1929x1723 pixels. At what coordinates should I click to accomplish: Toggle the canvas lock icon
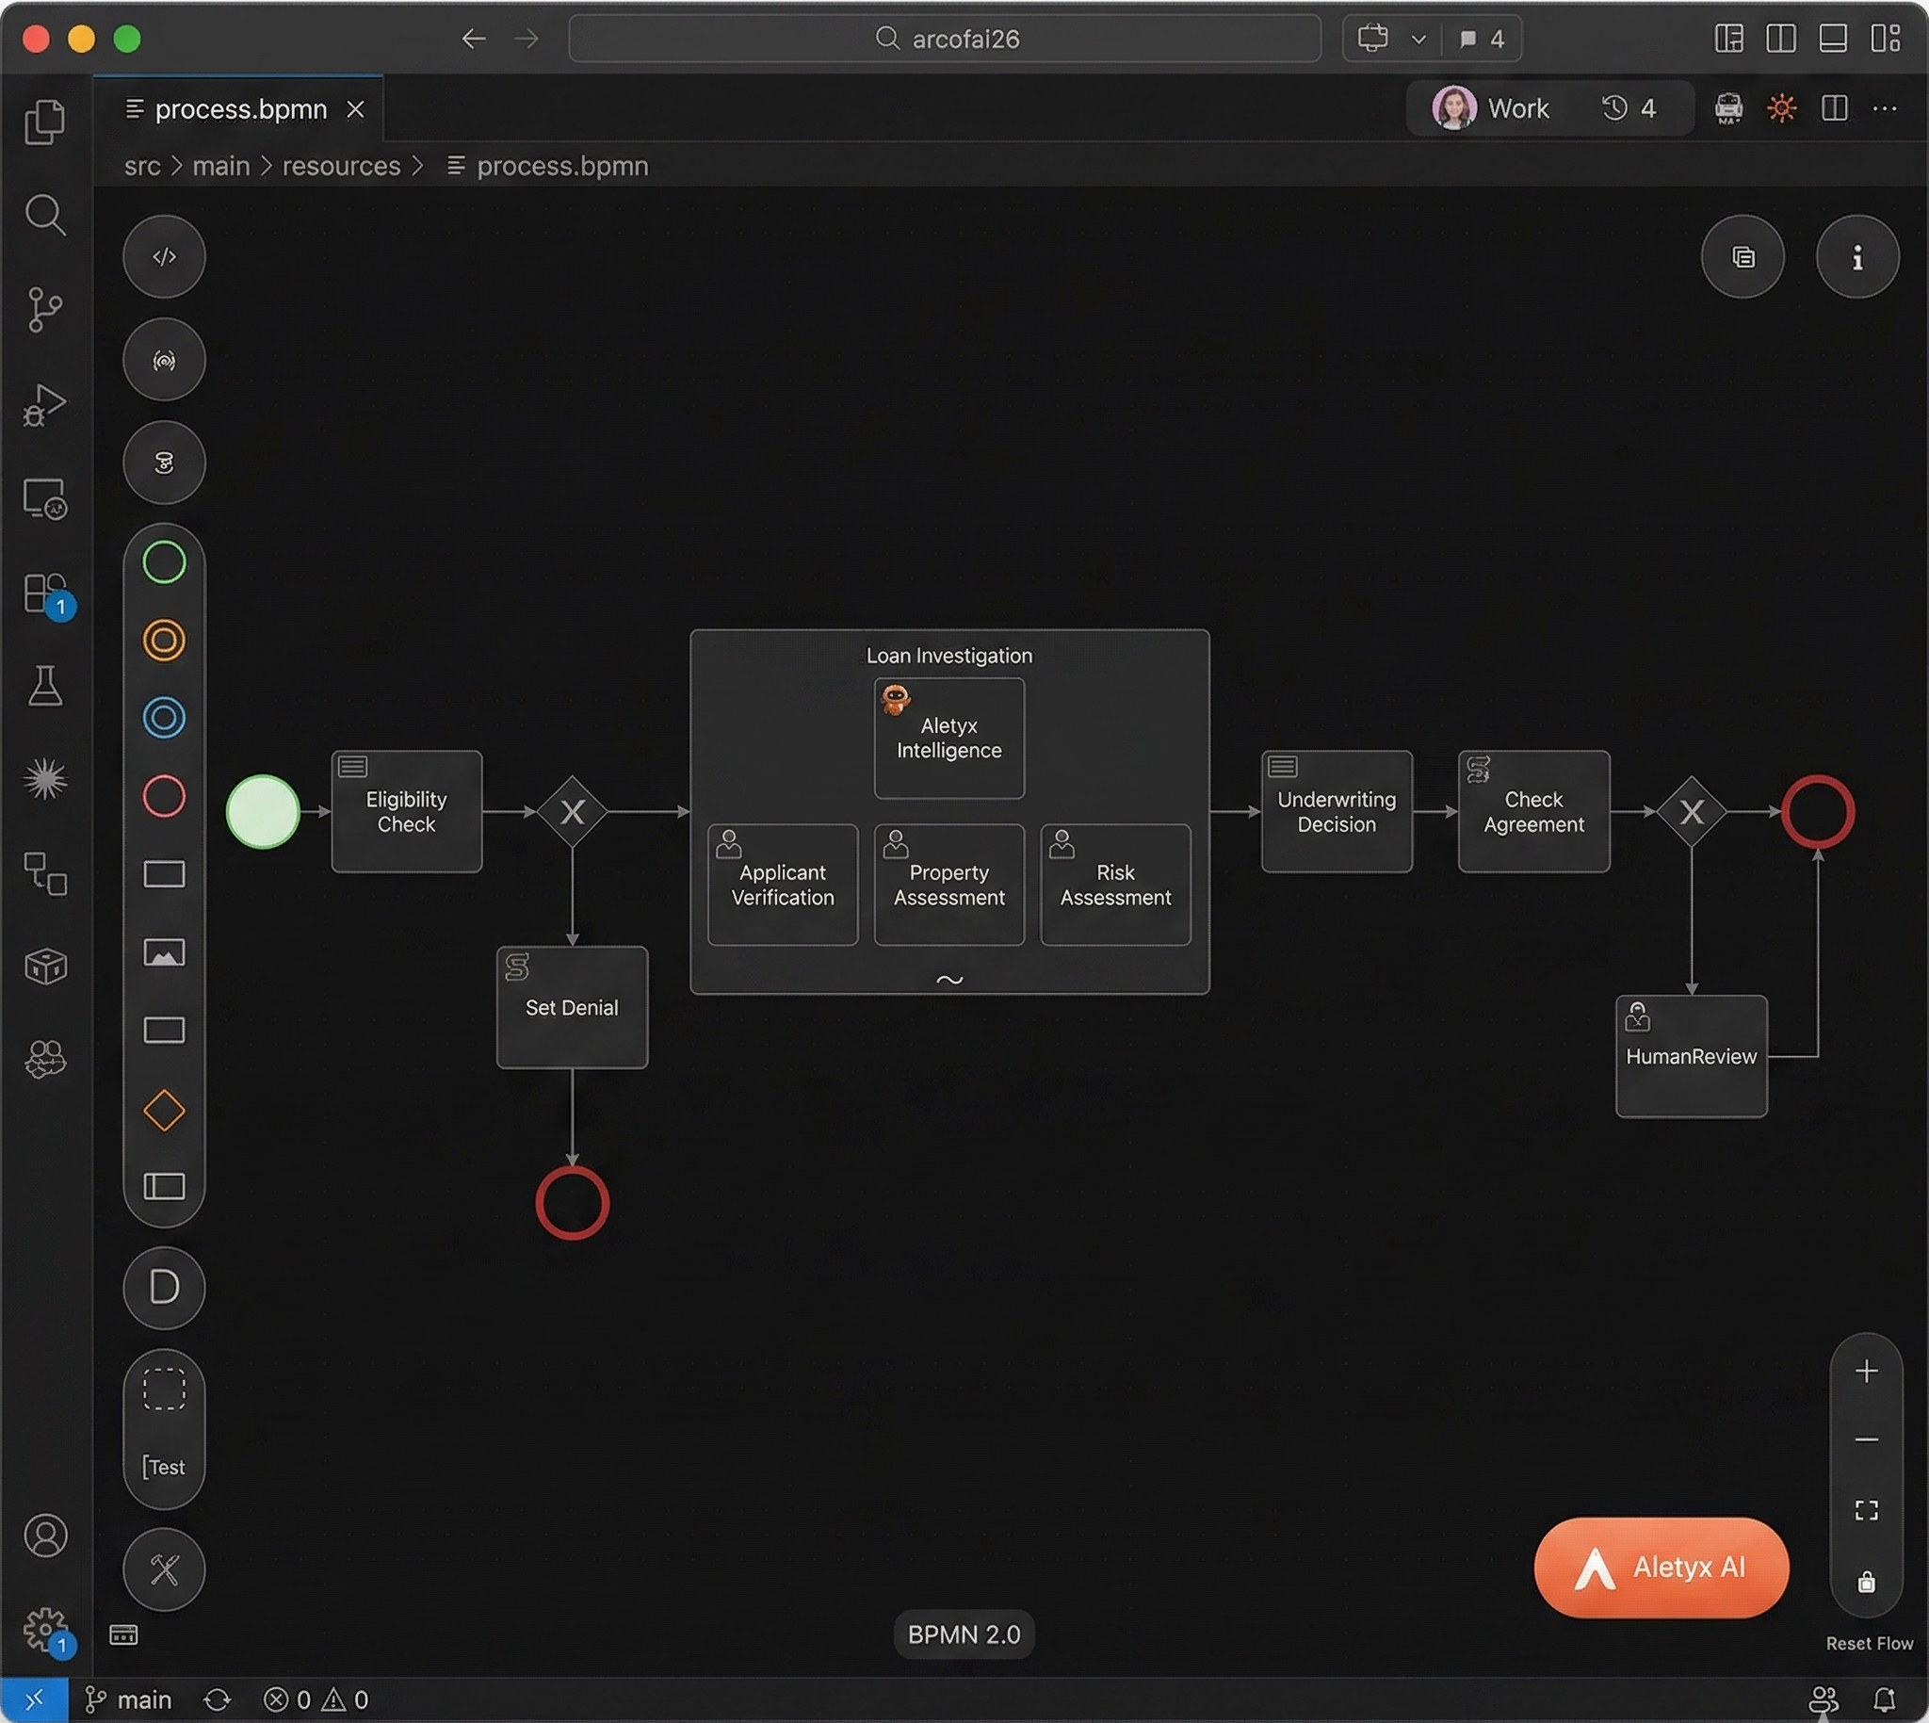pos(1865,1582)
